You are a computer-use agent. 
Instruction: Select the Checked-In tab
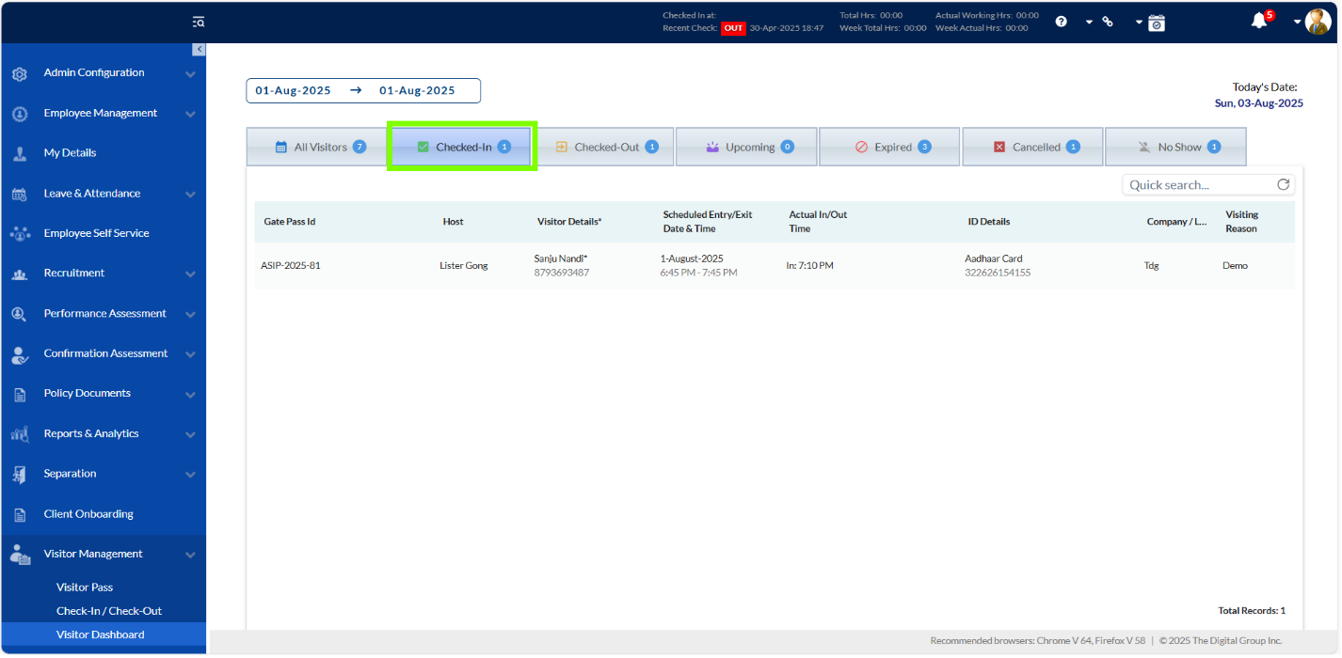pos(462,147)
